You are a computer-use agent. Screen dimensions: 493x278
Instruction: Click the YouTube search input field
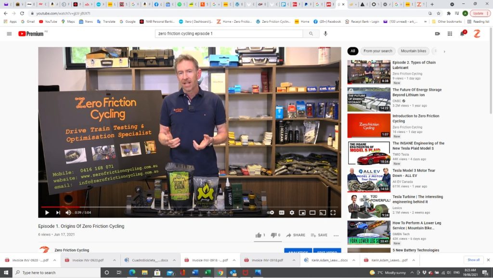229,34
